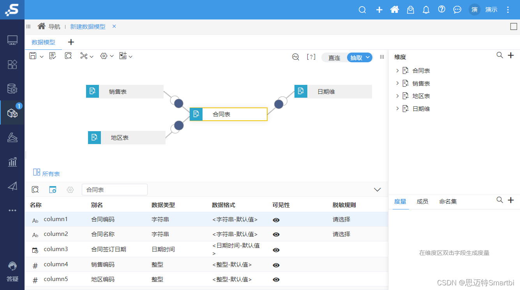Click the table settings icon beside 合同表 field

pos(53,190)
